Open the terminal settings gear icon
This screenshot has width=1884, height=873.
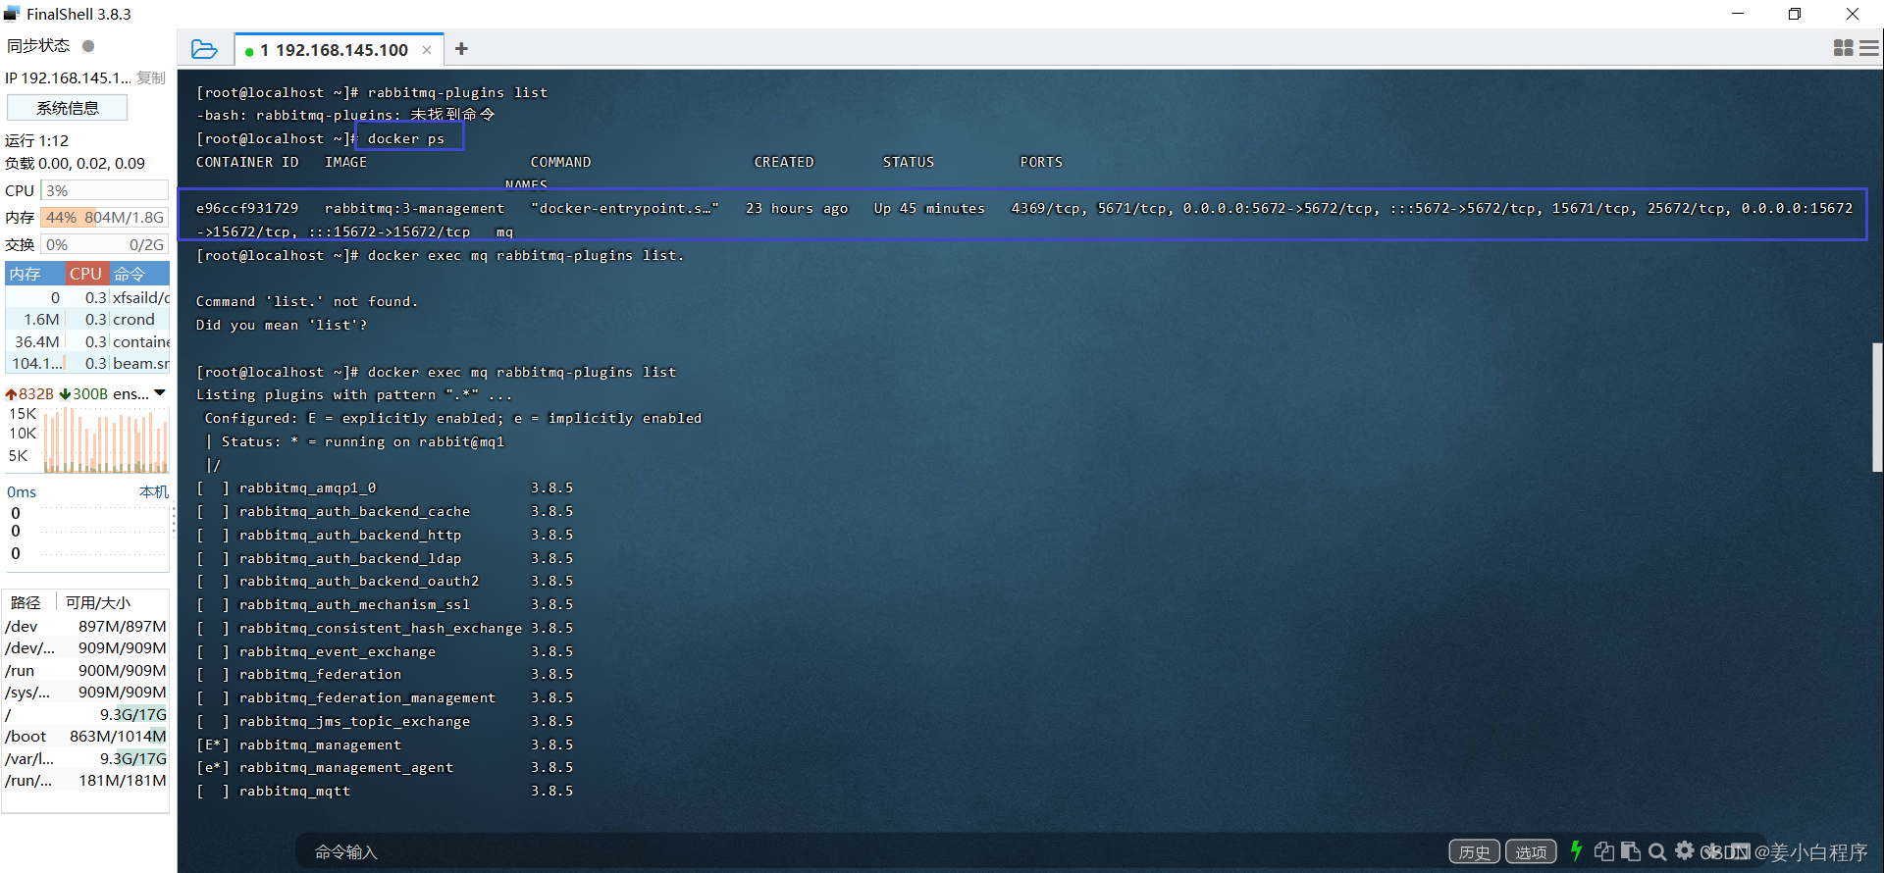coord(1685,850)
